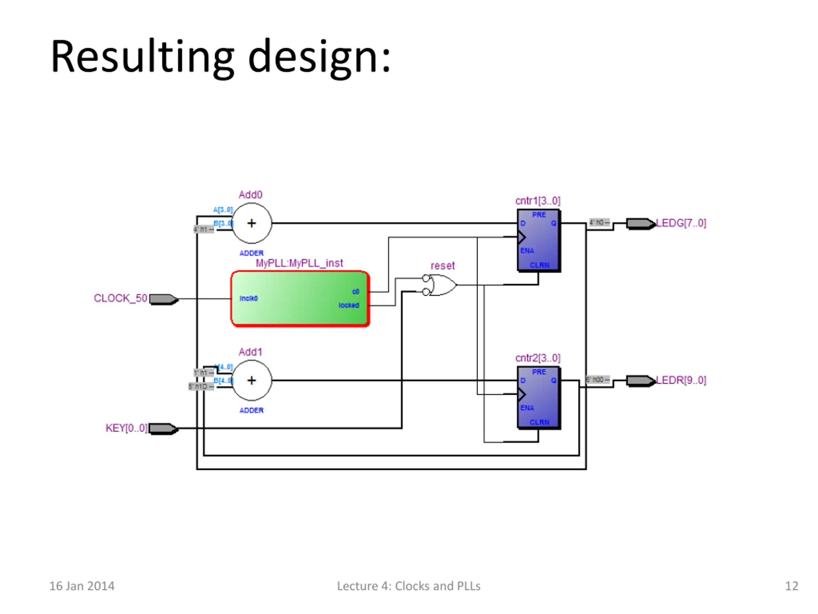Click the 'CLOCK_50' pin name
The width and height of the screenshot is (818, 614).
coord(120,298)
